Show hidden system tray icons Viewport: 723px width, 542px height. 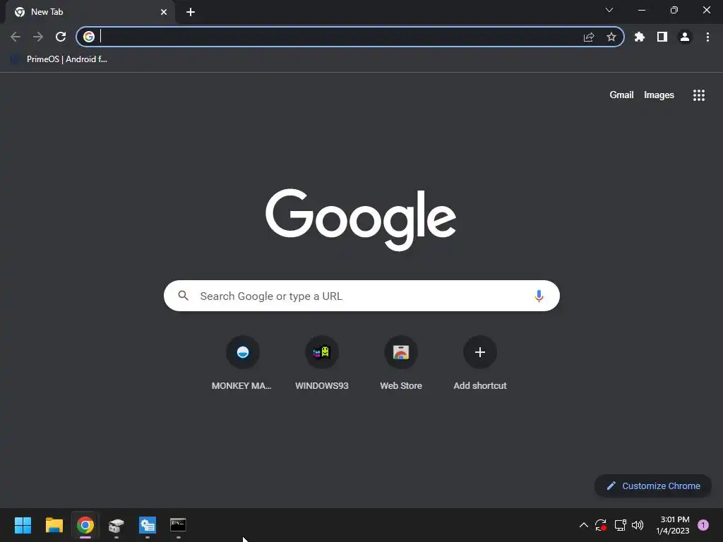coord(583,525)
